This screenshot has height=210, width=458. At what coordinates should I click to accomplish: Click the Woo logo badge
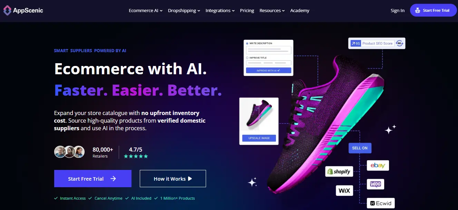tap(375, 184)
